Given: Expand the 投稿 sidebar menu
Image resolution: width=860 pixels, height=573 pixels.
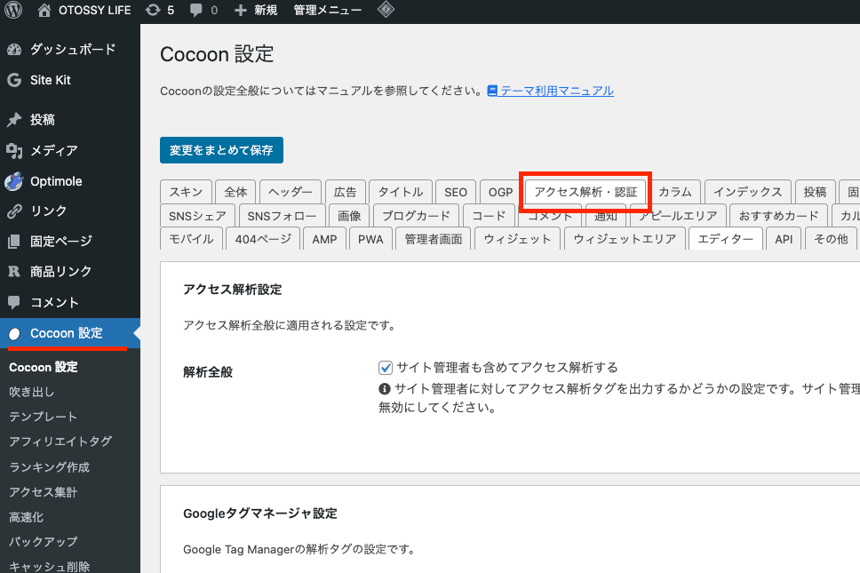Looking at the screenshot, I should pos(42,120).
